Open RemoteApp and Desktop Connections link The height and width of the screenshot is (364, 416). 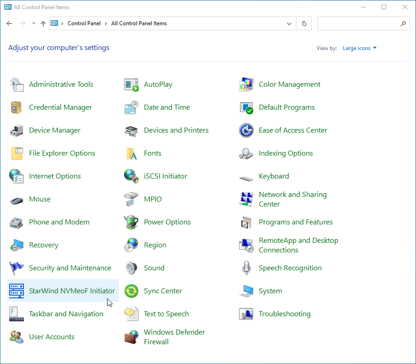click(298, 245)
